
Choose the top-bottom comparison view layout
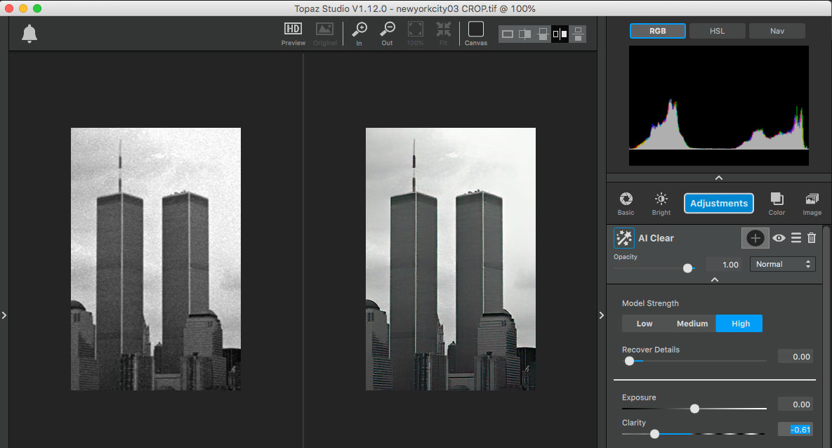(578, 34)
